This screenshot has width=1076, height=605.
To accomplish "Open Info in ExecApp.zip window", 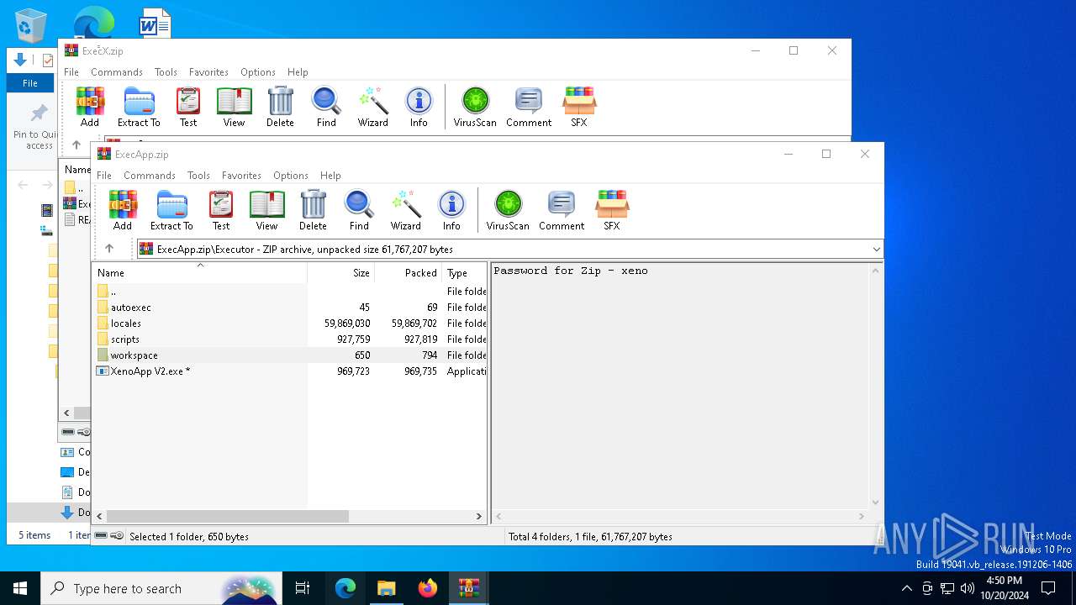I will point(451,210).
